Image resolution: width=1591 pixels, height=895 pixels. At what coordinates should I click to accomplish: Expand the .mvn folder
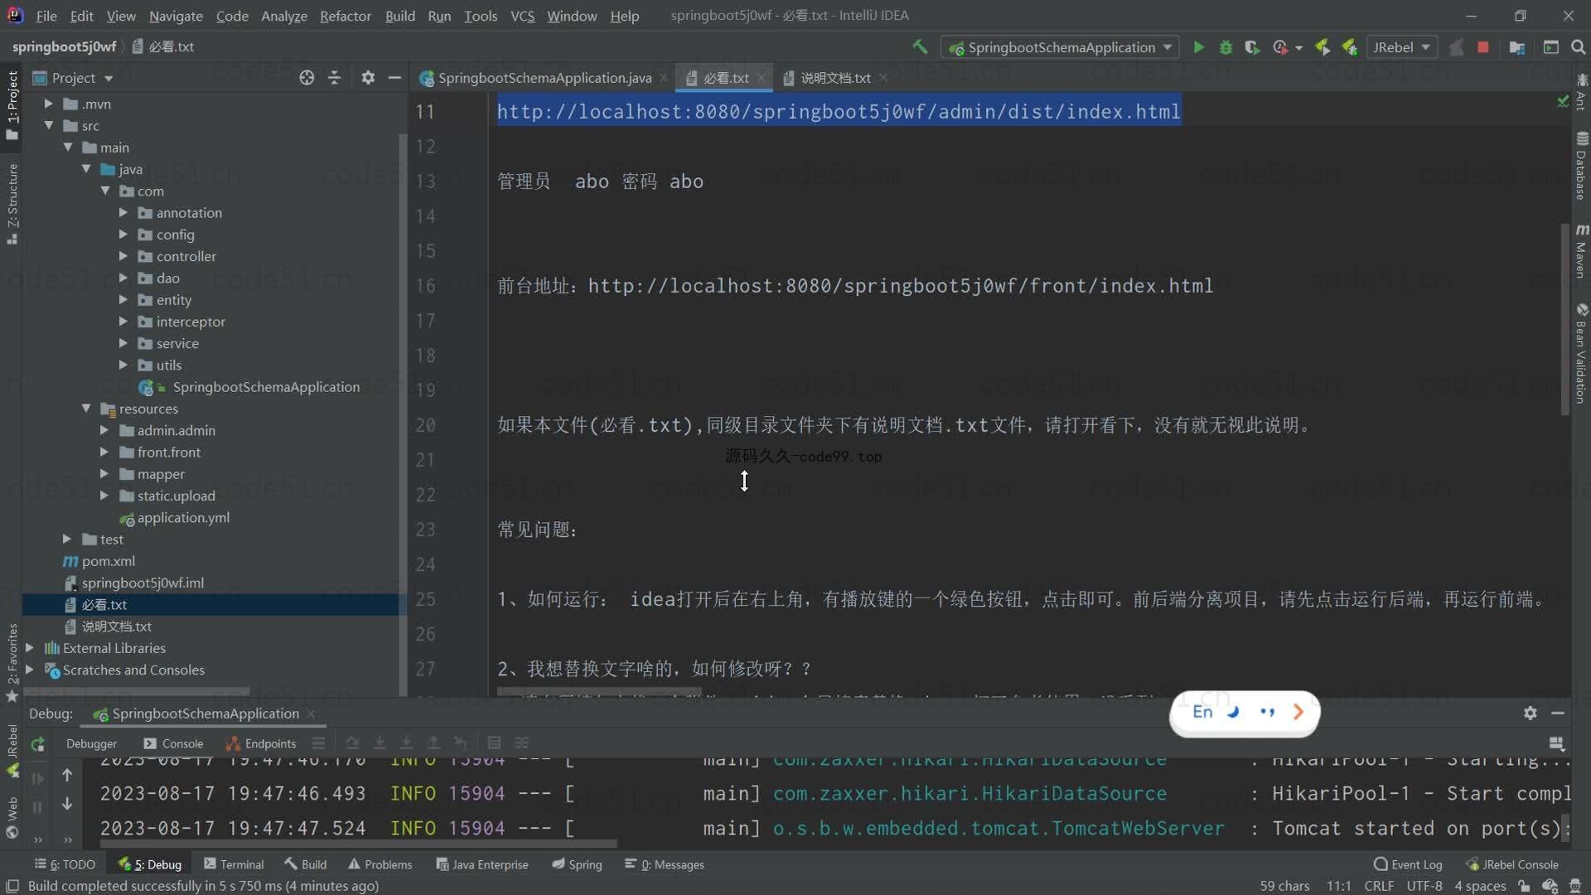pyautogui.click(x=48, y=104)
